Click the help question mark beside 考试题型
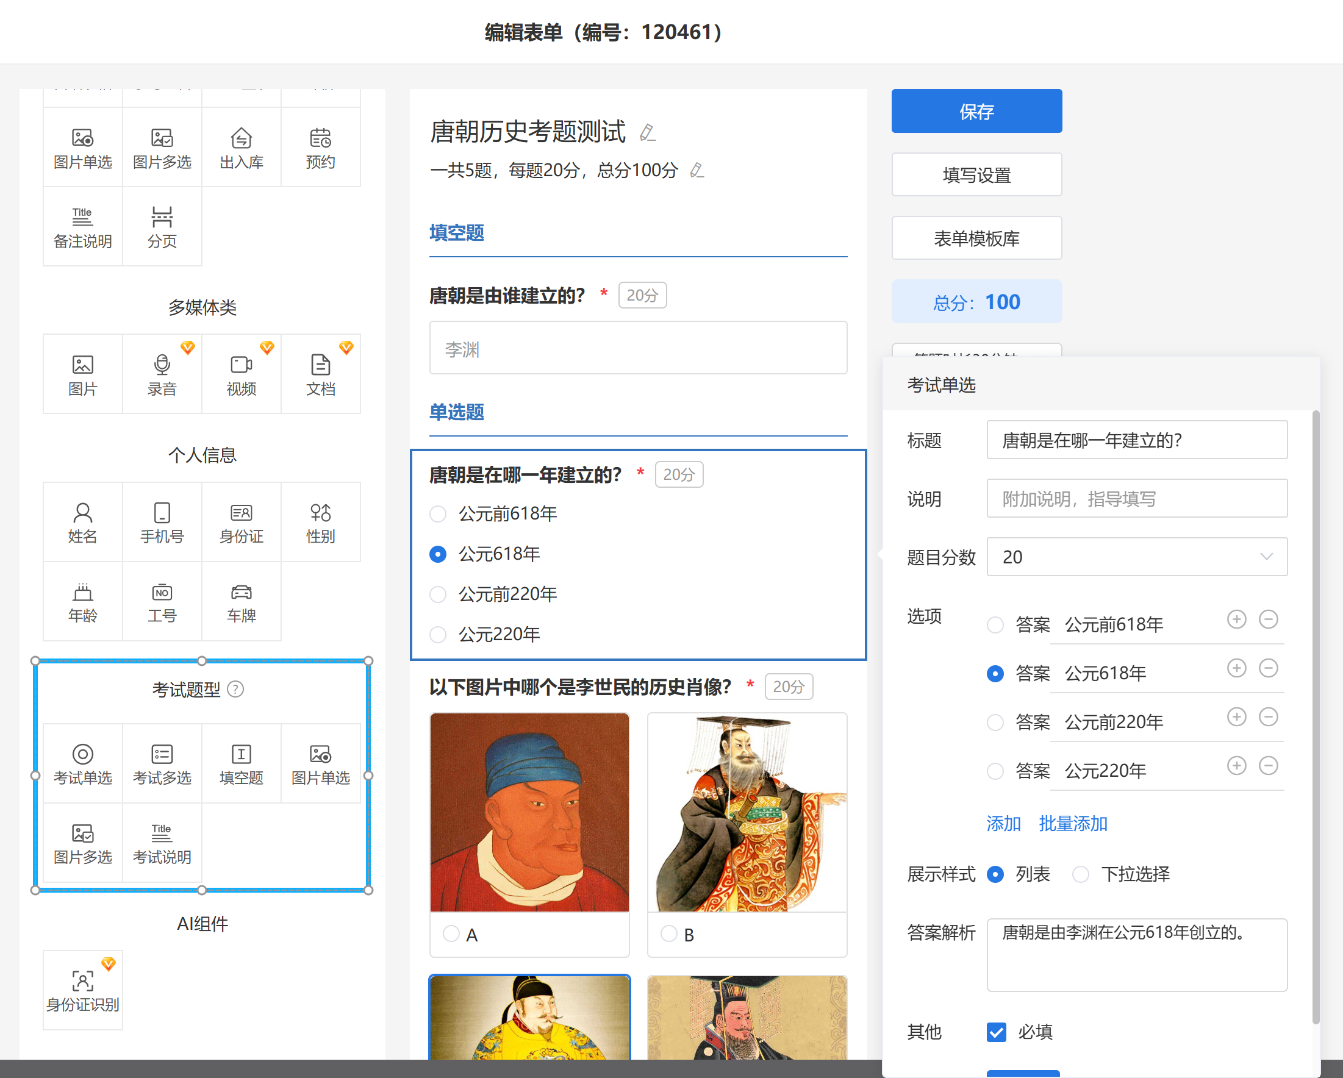This screenshot has width=1343, height=1078. [235, 690]
